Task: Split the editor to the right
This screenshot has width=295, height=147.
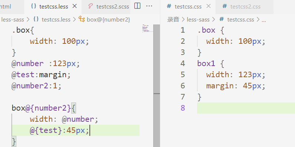Action: 137,6
